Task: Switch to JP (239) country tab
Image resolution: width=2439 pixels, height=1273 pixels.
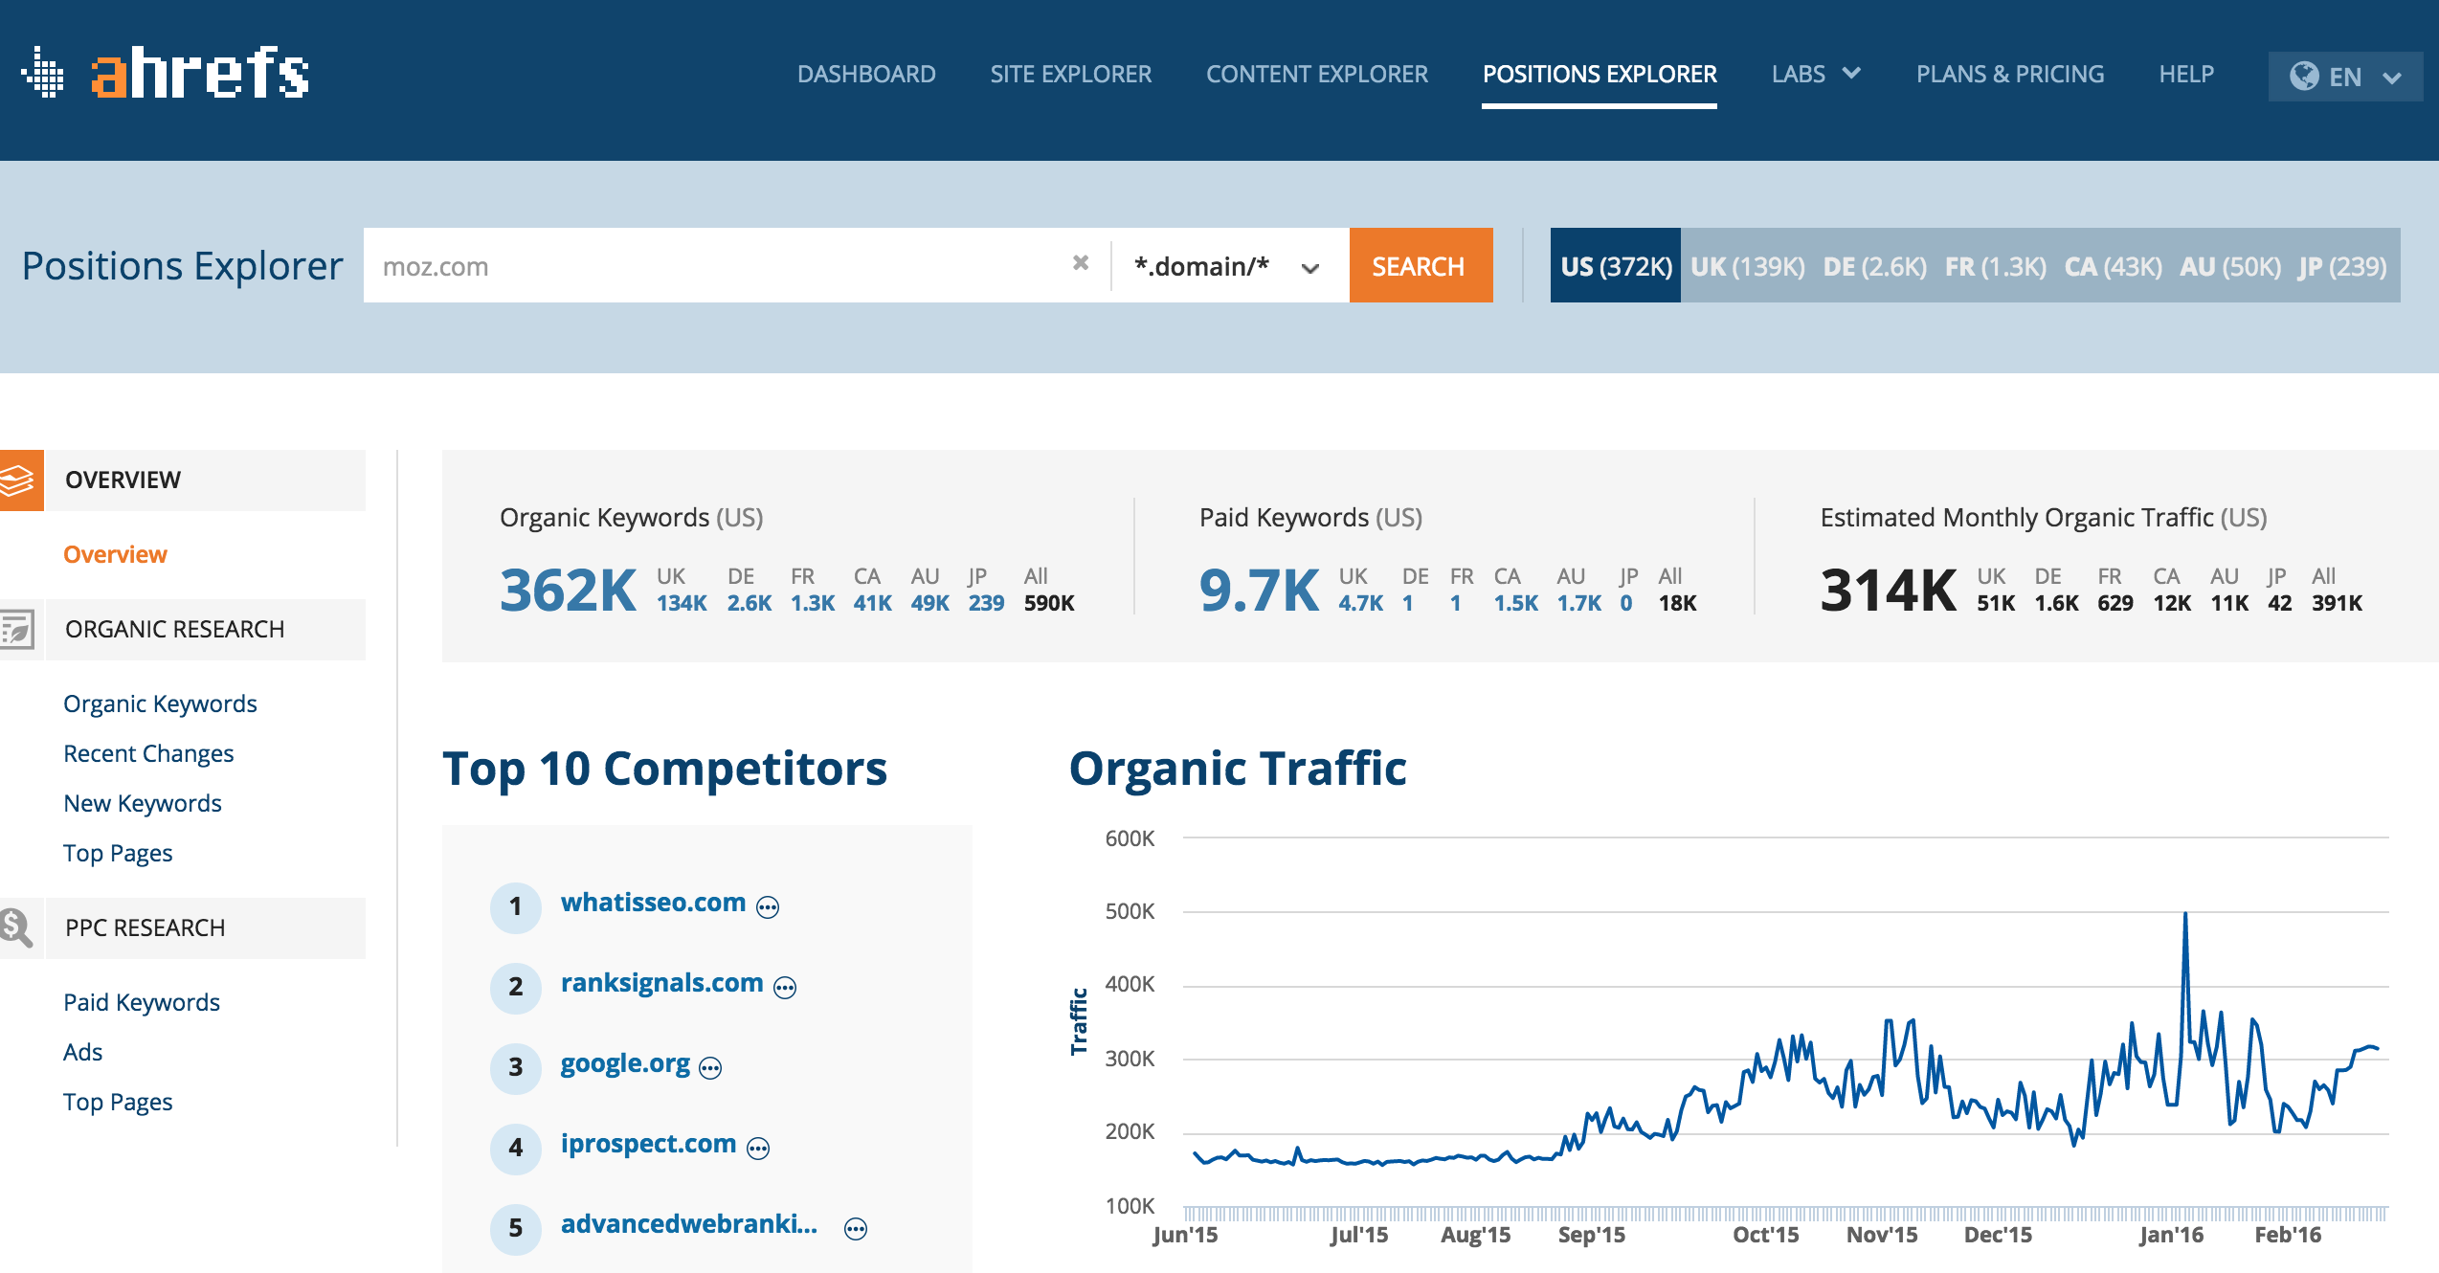Action: click(2341, 266)
